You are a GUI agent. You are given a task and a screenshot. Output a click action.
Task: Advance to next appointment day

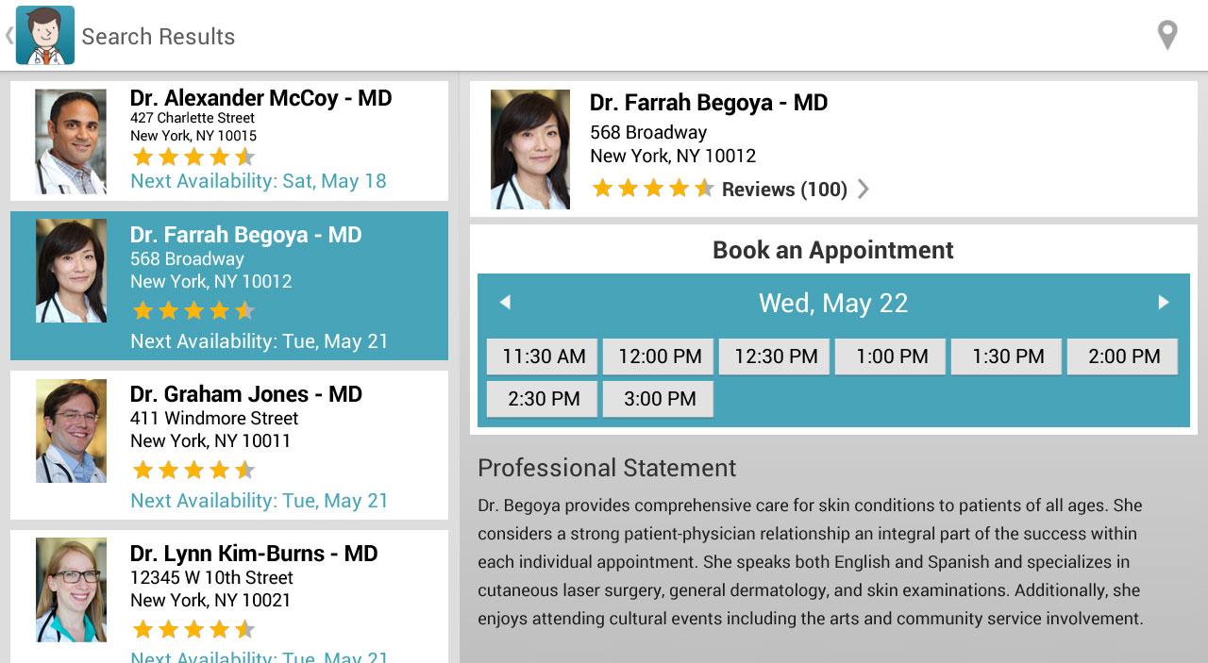coord(1163,302)
